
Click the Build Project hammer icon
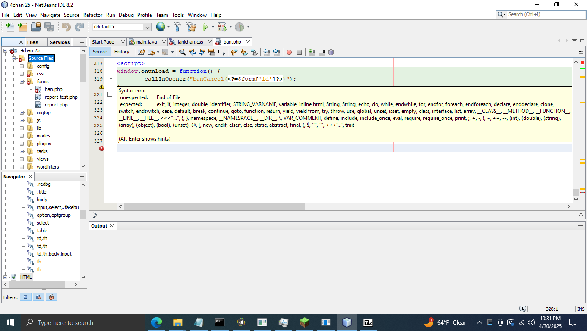177,27
